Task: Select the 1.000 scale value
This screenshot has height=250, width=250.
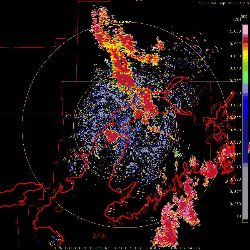Action: [x=235, y=31]
